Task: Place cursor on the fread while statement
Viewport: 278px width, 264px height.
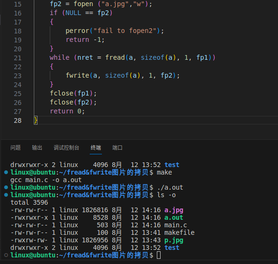Action: [132, 57]
